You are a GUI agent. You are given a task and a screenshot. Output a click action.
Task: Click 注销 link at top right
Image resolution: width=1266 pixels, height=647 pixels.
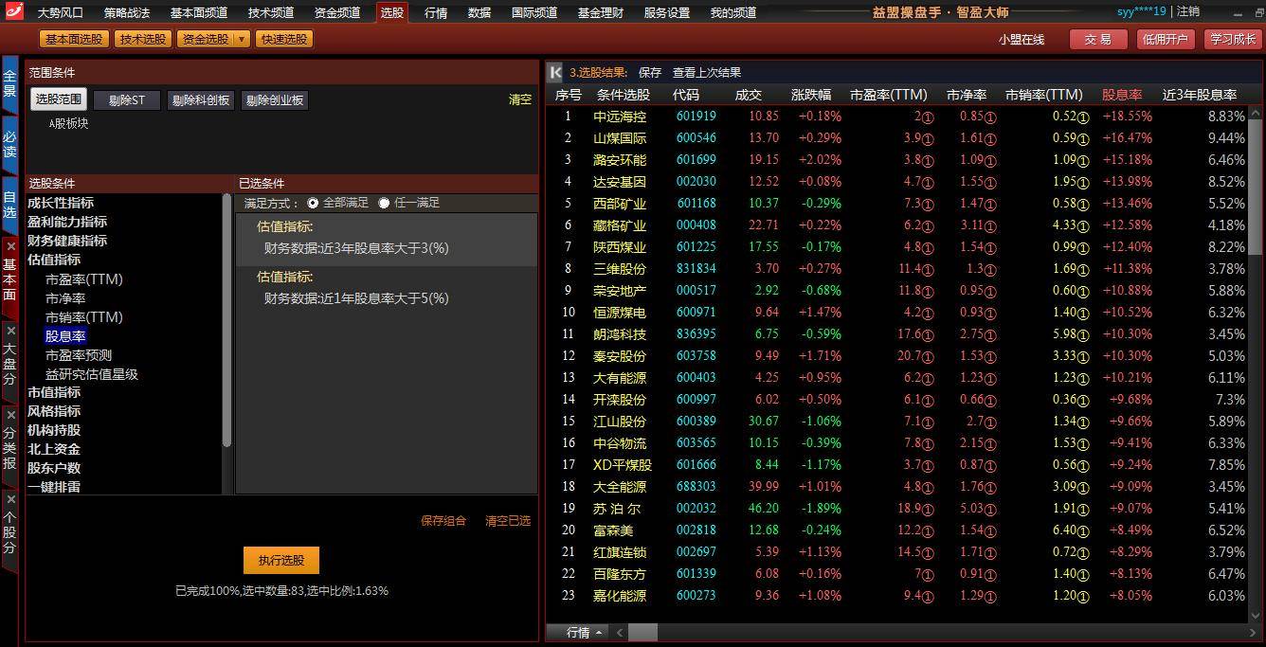point(1188,11)
